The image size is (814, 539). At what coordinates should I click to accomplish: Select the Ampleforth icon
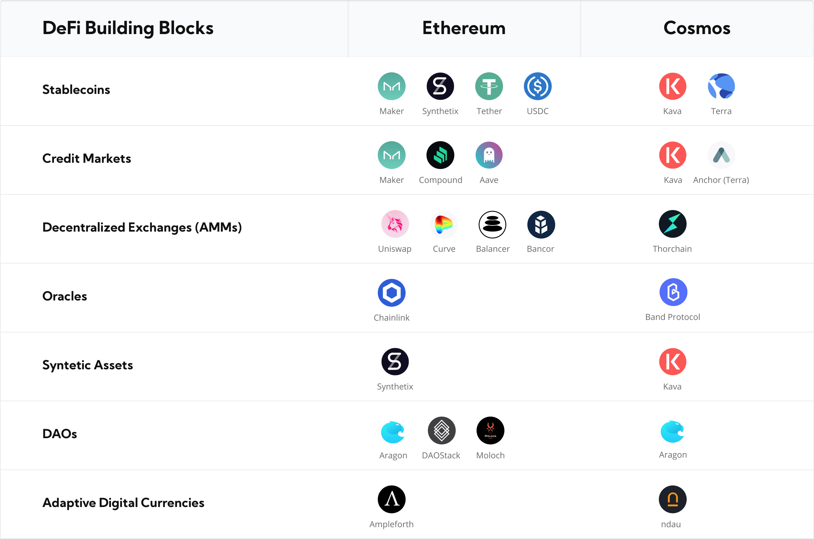point(391,499)
